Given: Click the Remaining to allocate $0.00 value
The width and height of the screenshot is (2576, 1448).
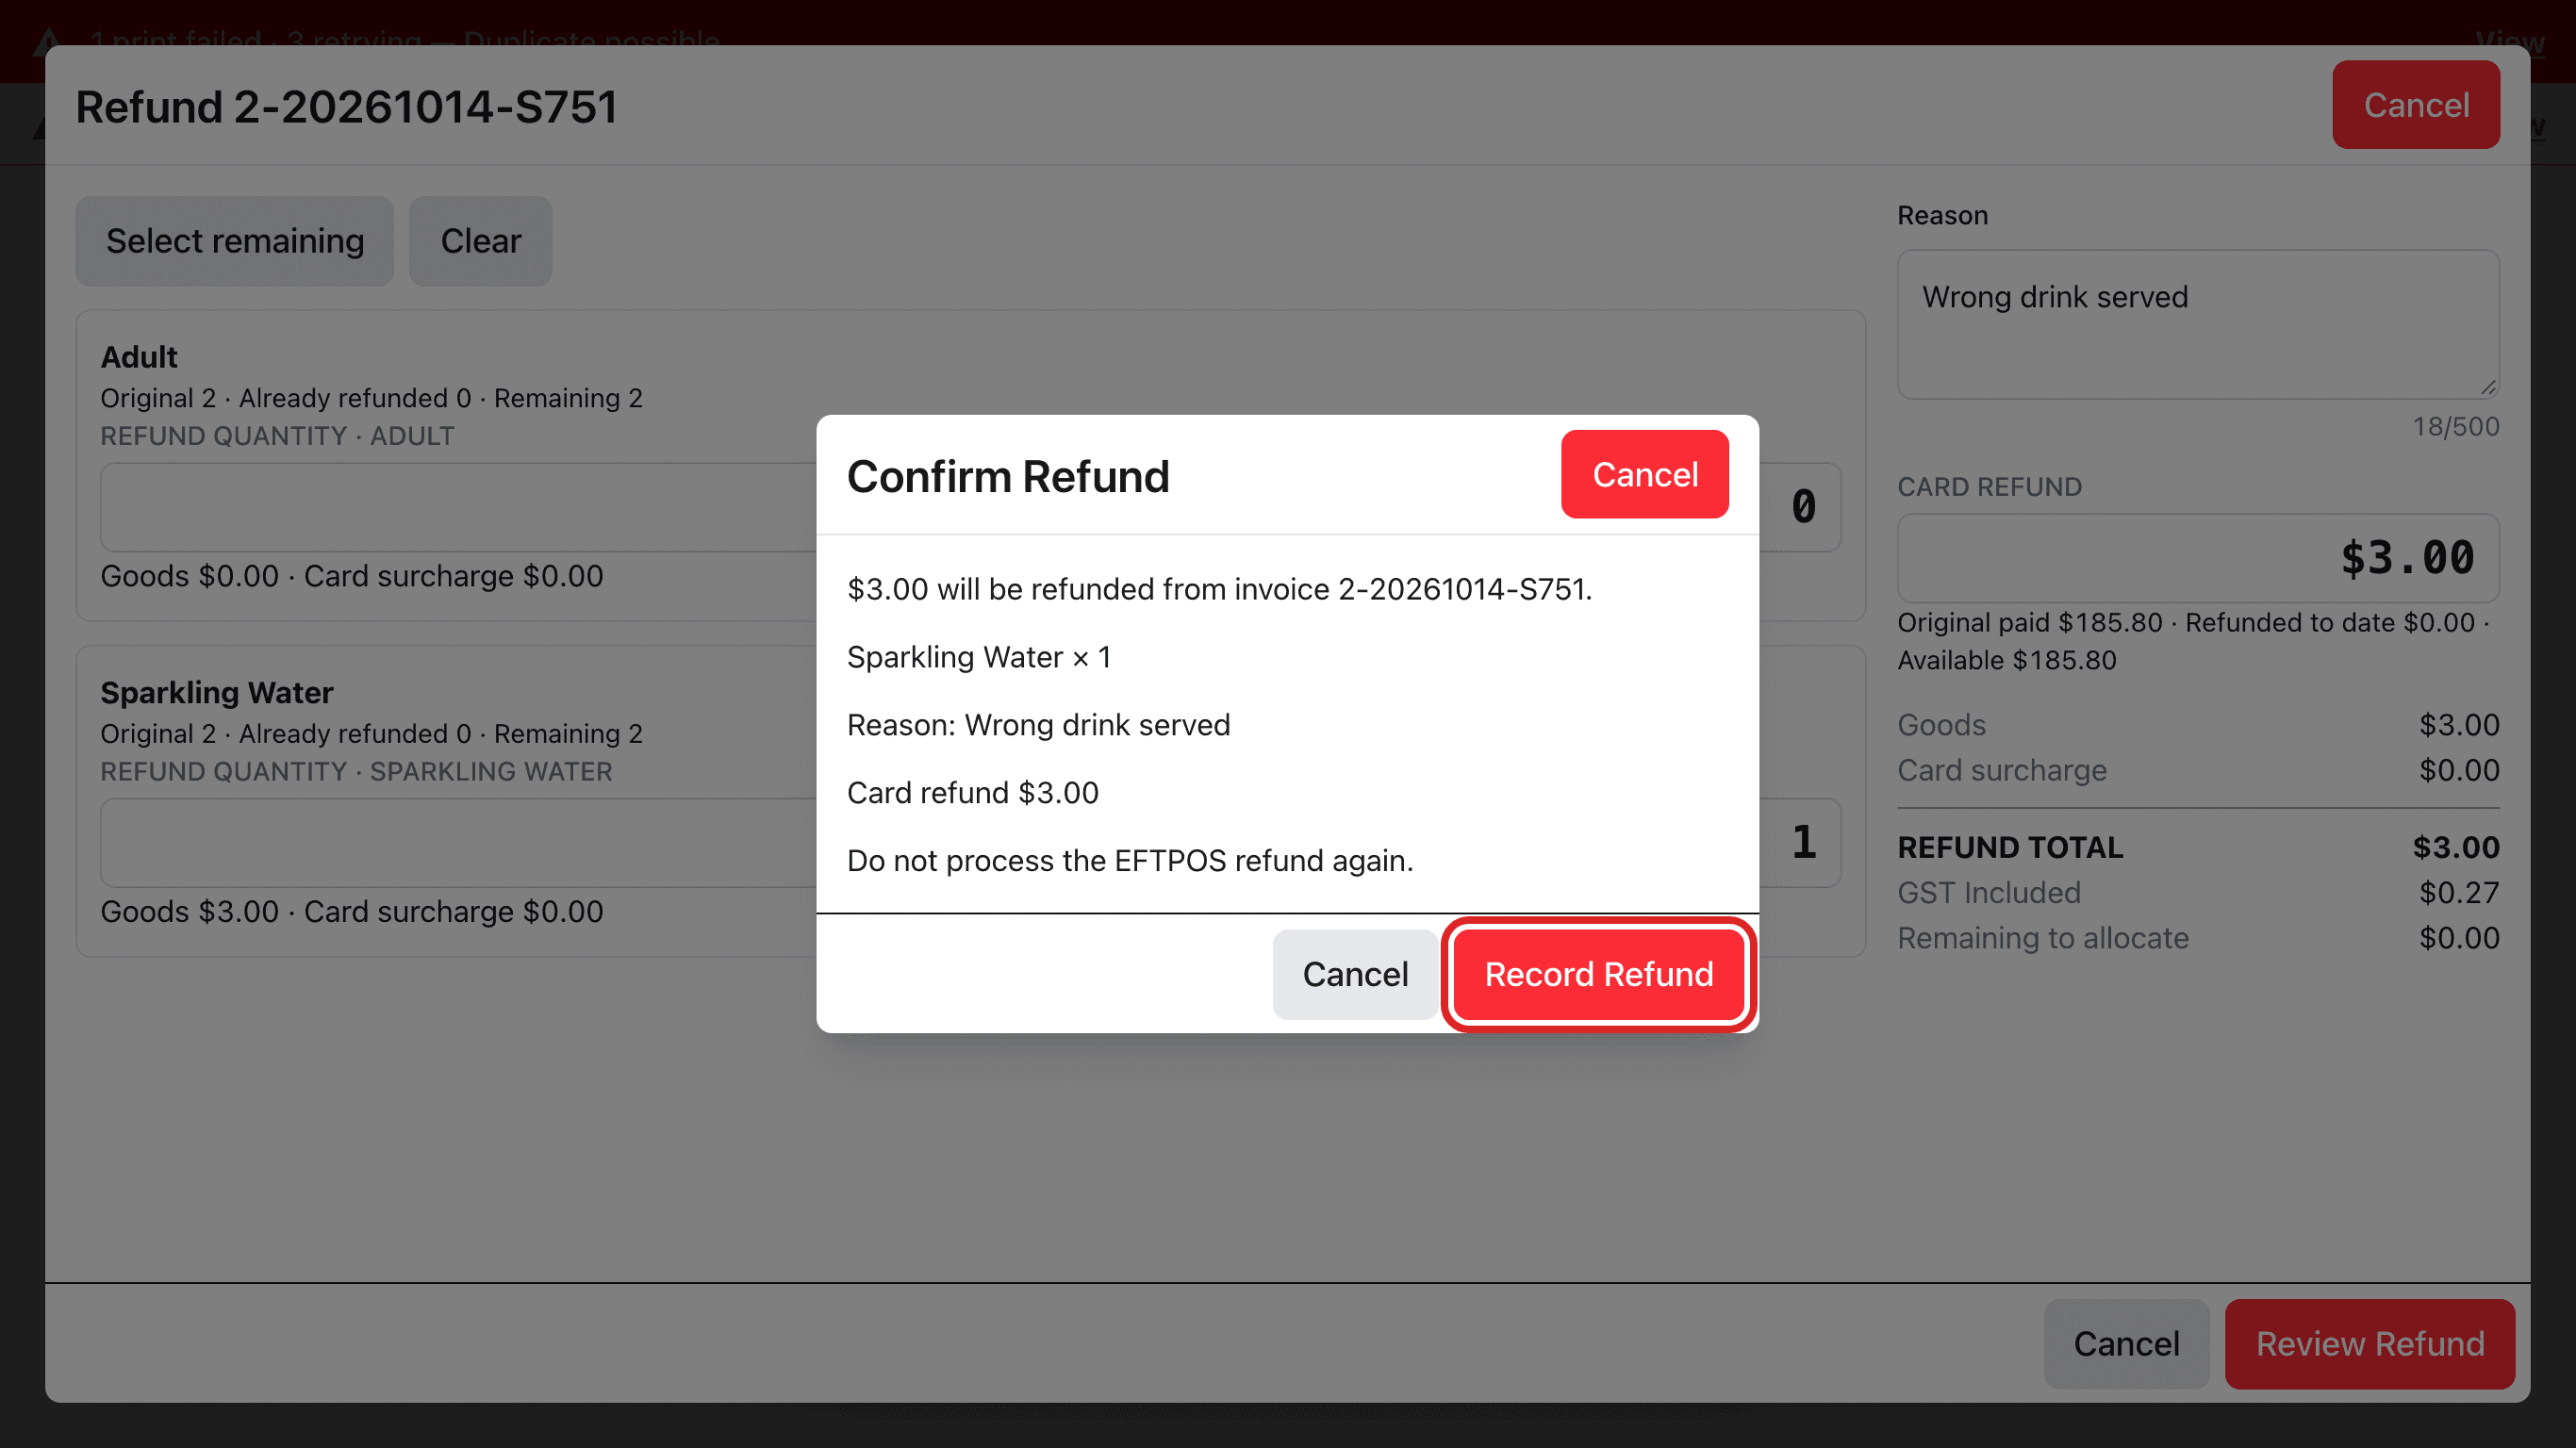Looking at the screenshot, I should [x=2458, y=938].
